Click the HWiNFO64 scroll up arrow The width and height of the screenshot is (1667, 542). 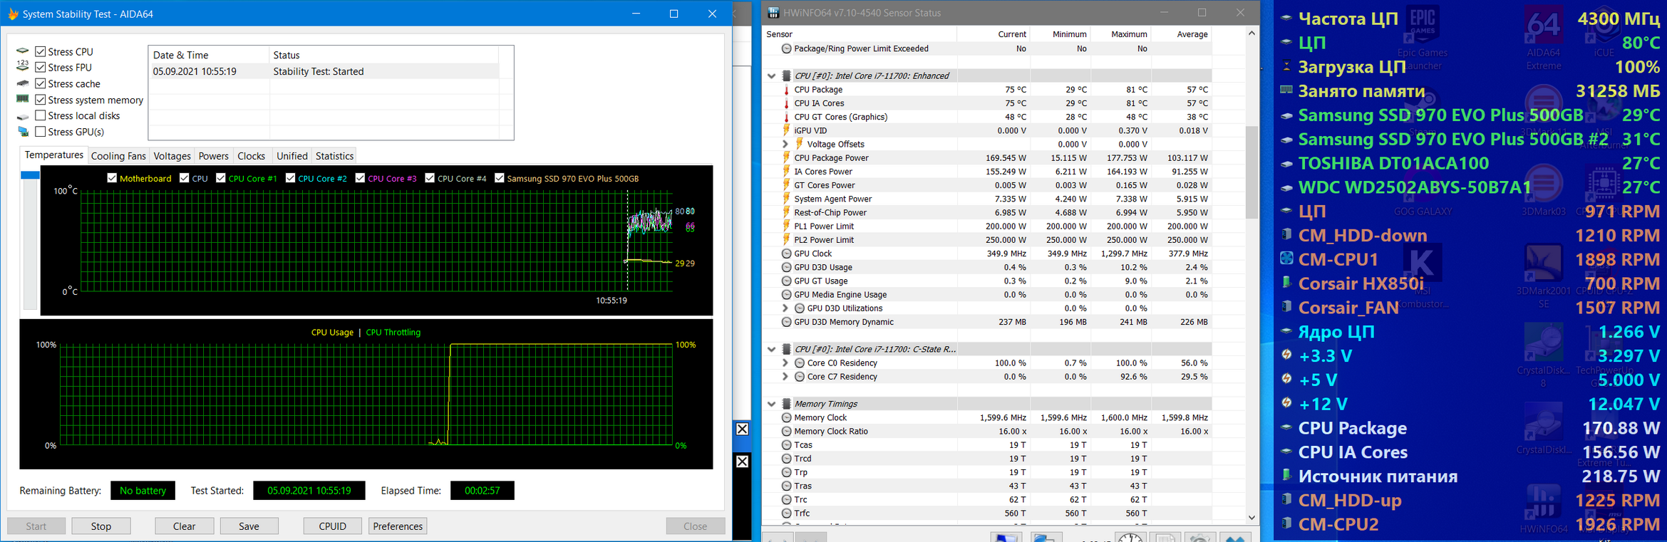[x=1251, y=33]
